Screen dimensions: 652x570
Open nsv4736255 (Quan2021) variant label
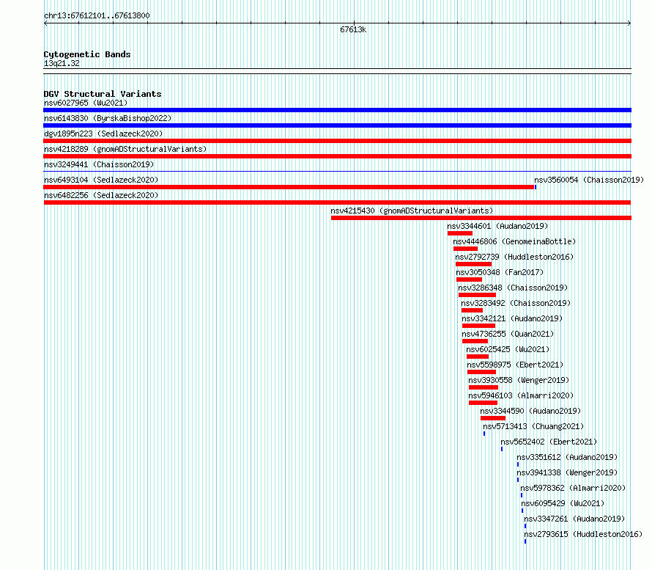point(508,334)
